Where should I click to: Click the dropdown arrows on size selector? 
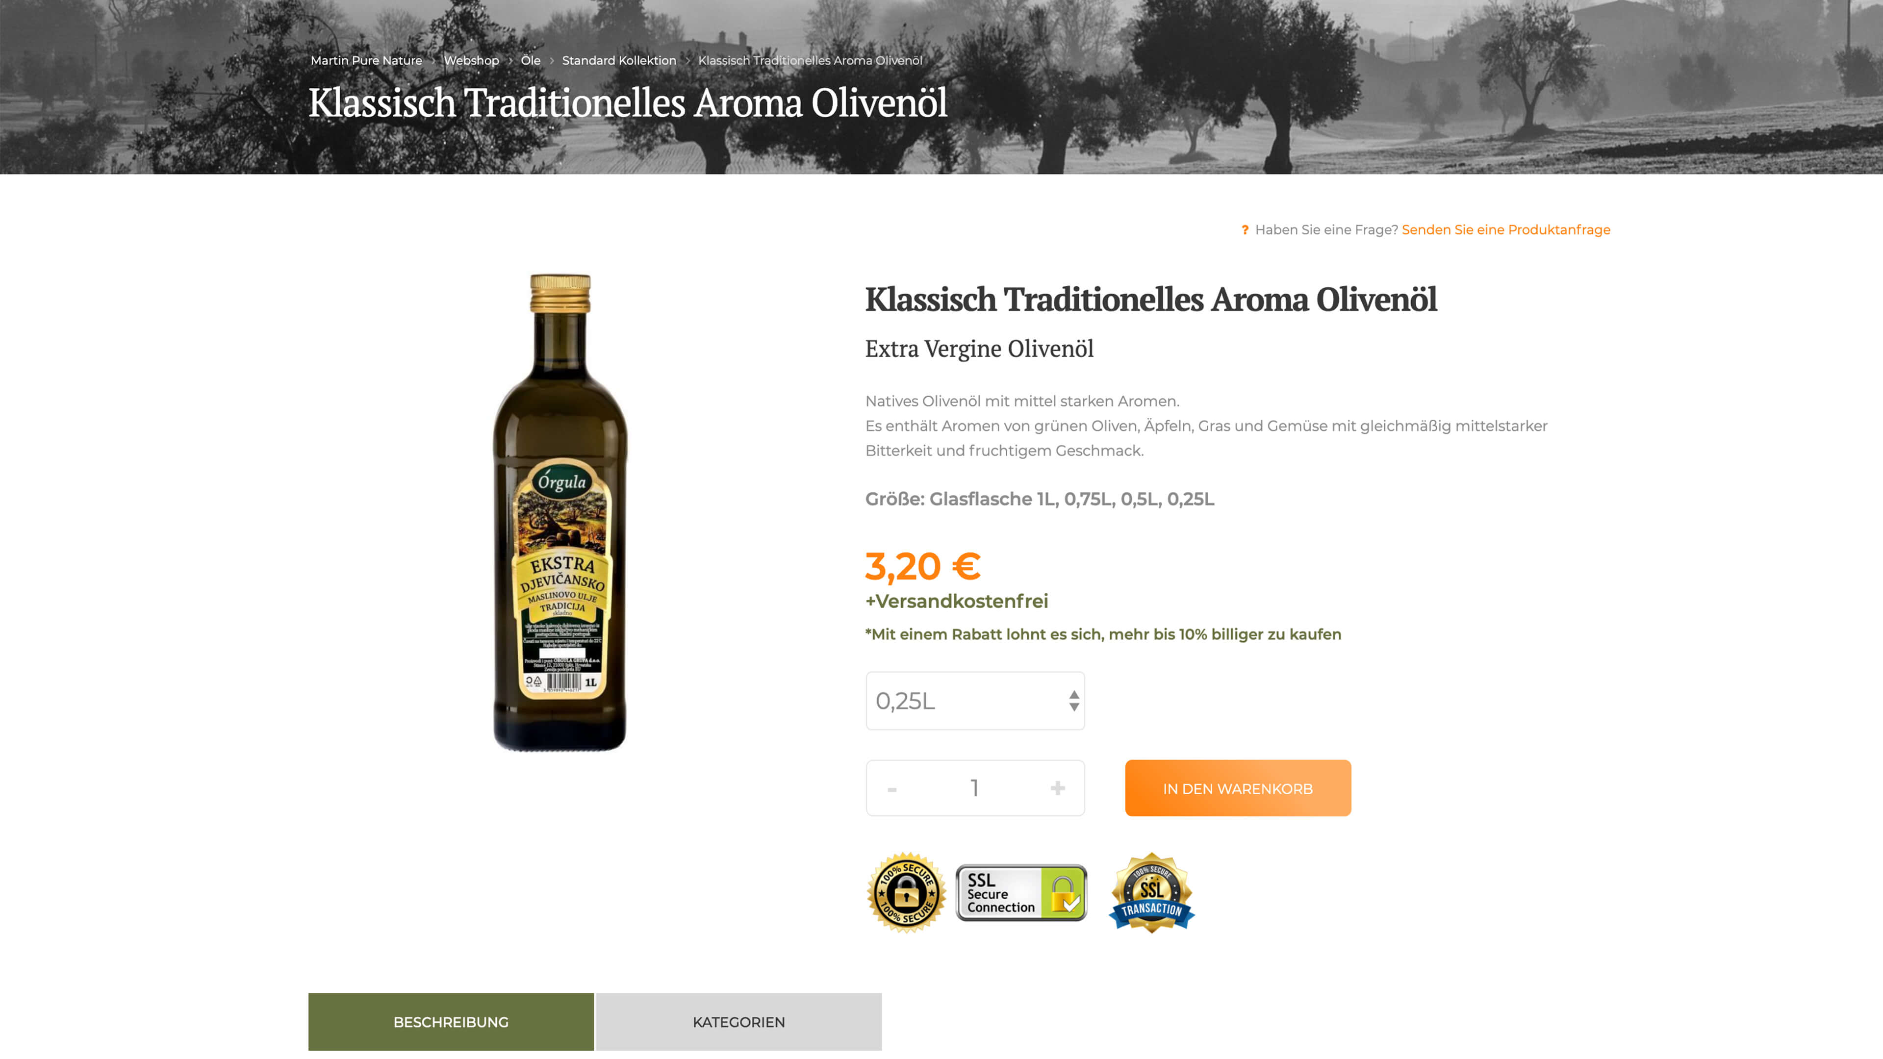pos(1073,701)
